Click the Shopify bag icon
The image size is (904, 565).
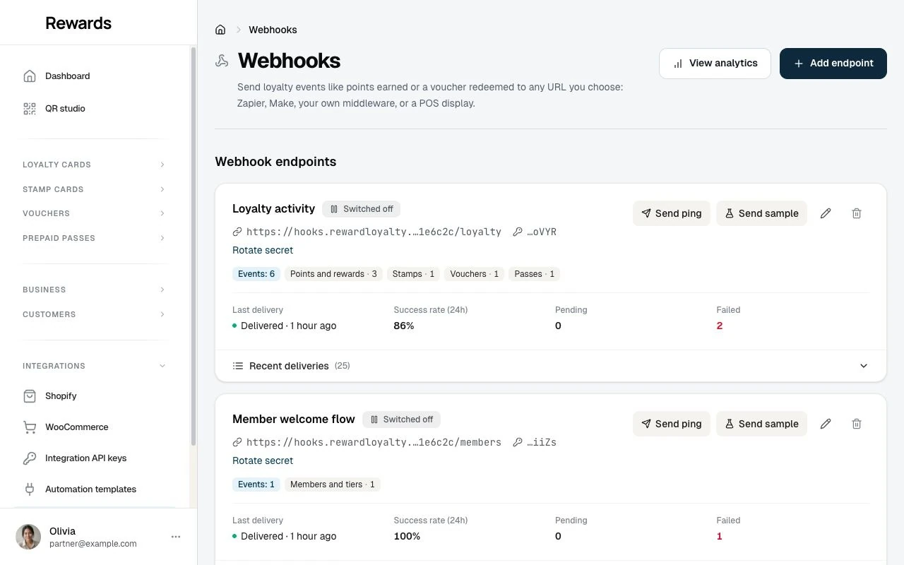tap(30, 395)
